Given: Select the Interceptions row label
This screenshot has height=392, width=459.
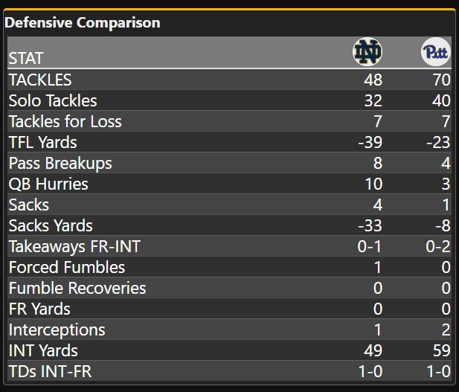Looking at the screenshot, I should 57,330.
